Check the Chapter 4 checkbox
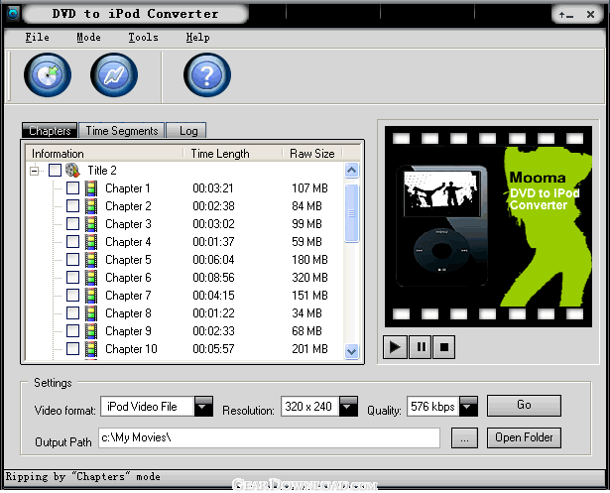 [x=72, y=242]
